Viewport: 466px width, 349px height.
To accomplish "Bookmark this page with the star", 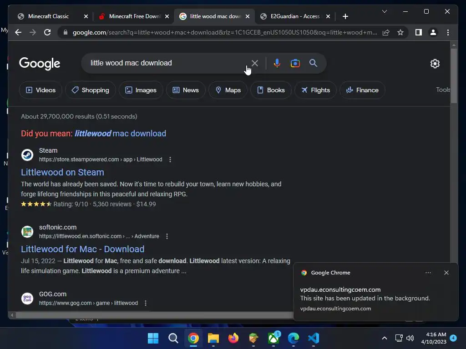I will [400, 32].
